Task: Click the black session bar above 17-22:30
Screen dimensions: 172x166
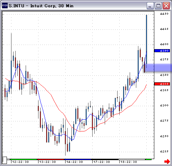Action: pyautogui.click(x=105, y=159)
